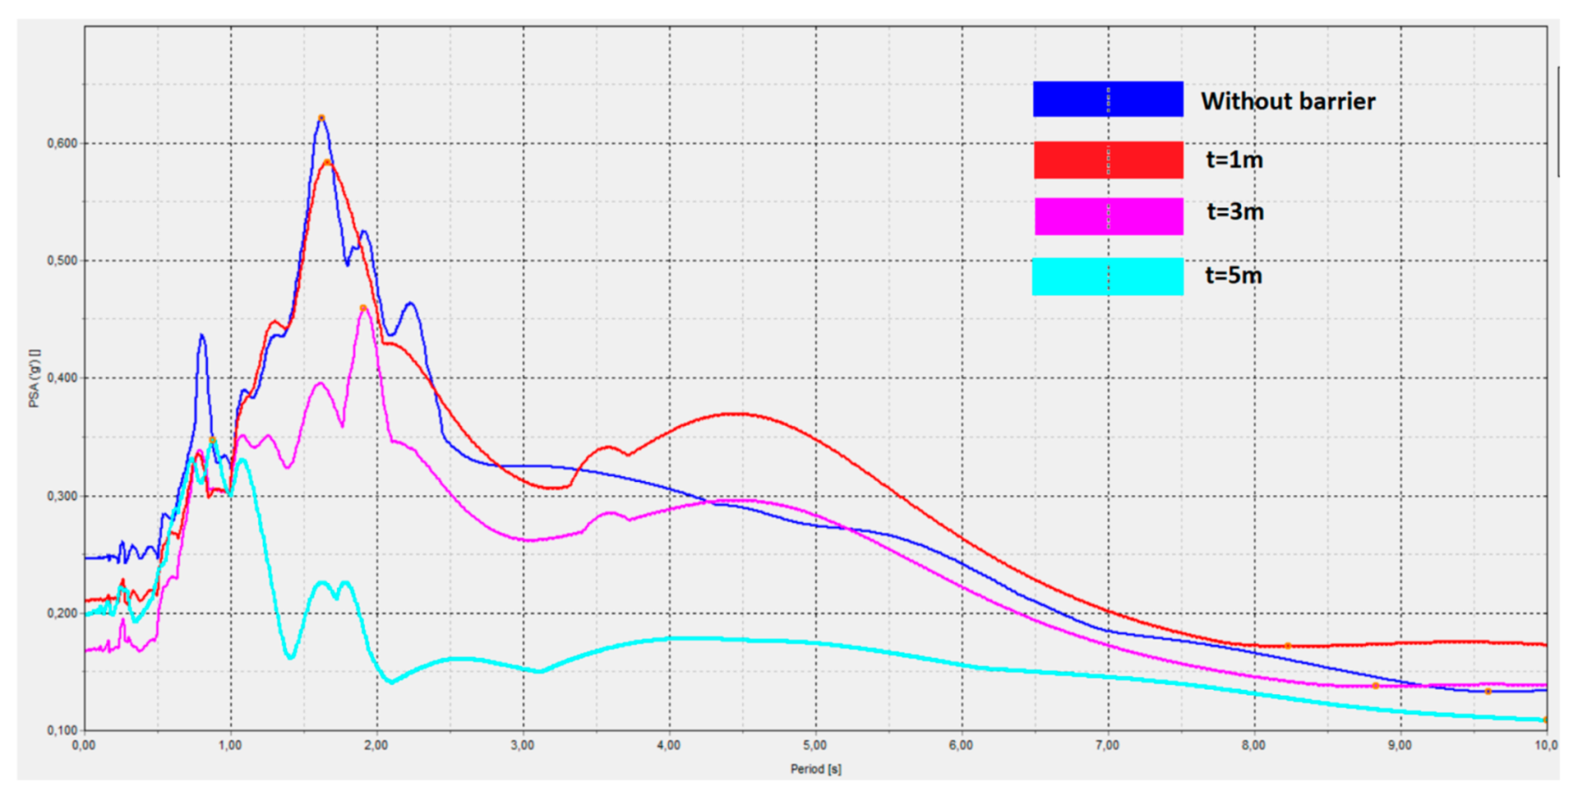Click the blue Without barrier legend swatch

pos(1107,99)
